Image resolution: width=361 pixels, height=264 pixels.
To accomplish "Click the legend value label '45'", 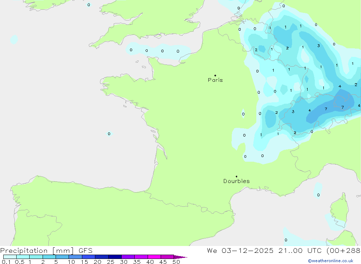I will (x=163, y=262).
